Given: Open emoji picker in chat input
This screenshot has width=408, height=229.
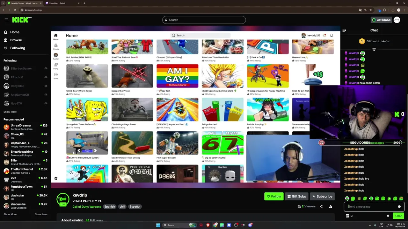Looking at the screenshot, I should [399, 206].
